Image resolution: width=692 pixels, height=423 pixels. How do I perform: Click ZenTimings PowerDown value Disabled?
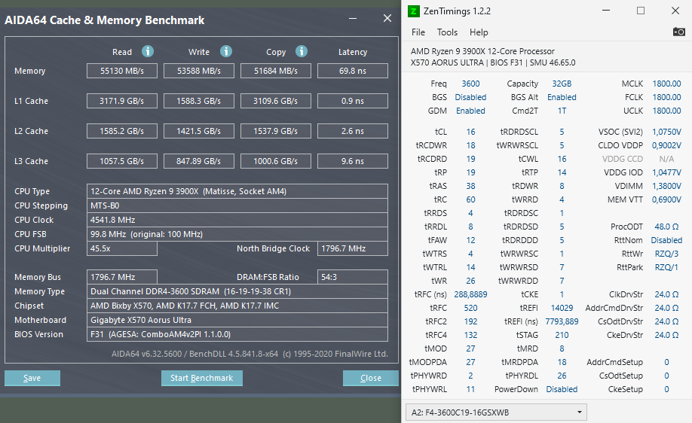pyautogui.click(x=562, y=390)
